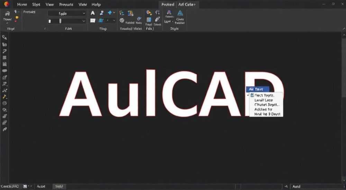The width and height of the screenshot is (346, 190).
Task: Click the 'Acte' status bar tab
Action: [x=41, y=187]
